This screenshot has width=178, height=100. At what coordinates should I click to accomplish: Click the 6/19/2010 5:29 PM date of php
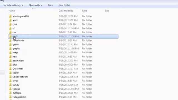[x=68, y=65]
